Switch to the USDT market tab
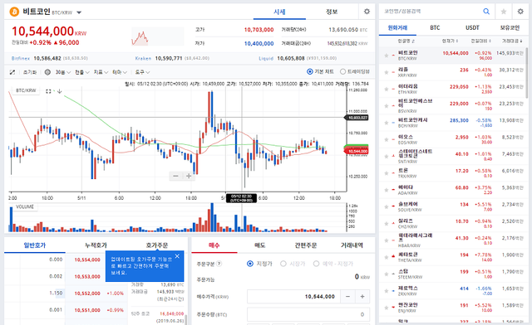This screenshot has width=532, height=325. click(472, 27)
